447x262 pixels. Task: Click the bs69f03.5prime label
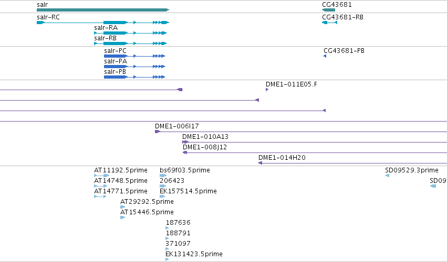pyautogui.click(x=185, y=170)
